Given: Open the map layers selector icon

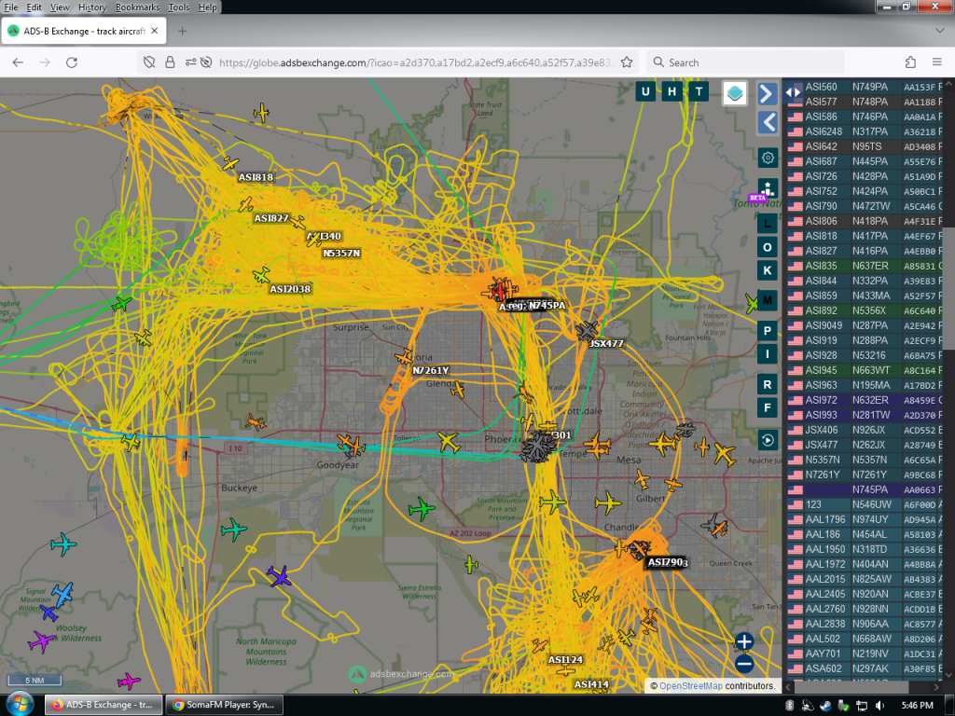Looking at the screenshot, I should (x=735, y=93).
